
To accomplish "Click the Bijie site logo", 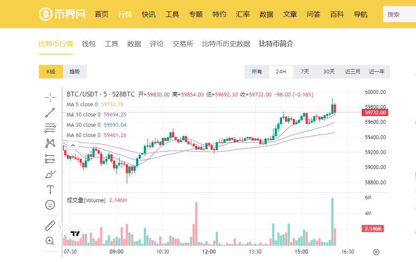I will 62,14.
